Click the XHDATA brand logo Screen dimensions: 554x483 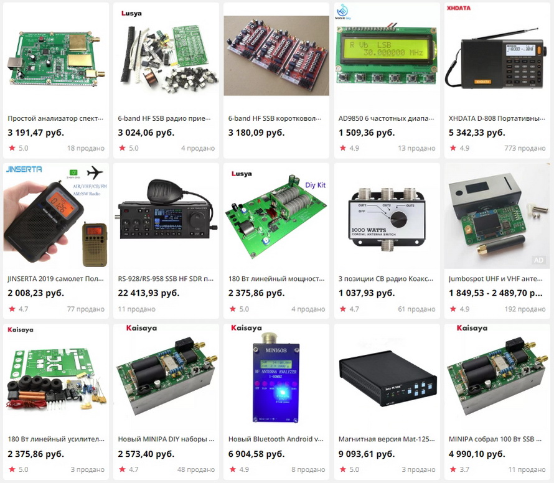[458, 7]
